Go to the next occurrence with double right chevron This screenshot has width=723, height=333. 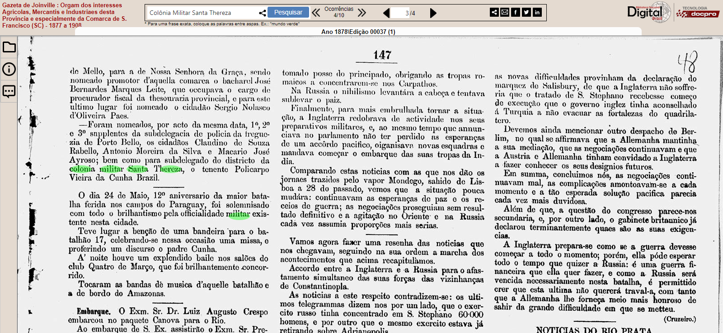pos(362,13)
